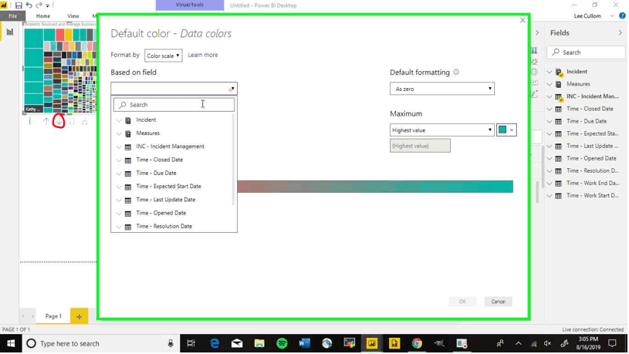Screen dimensions: 629x354
Task: Select the Page 1 tab
Action: [x=53, y=316]
